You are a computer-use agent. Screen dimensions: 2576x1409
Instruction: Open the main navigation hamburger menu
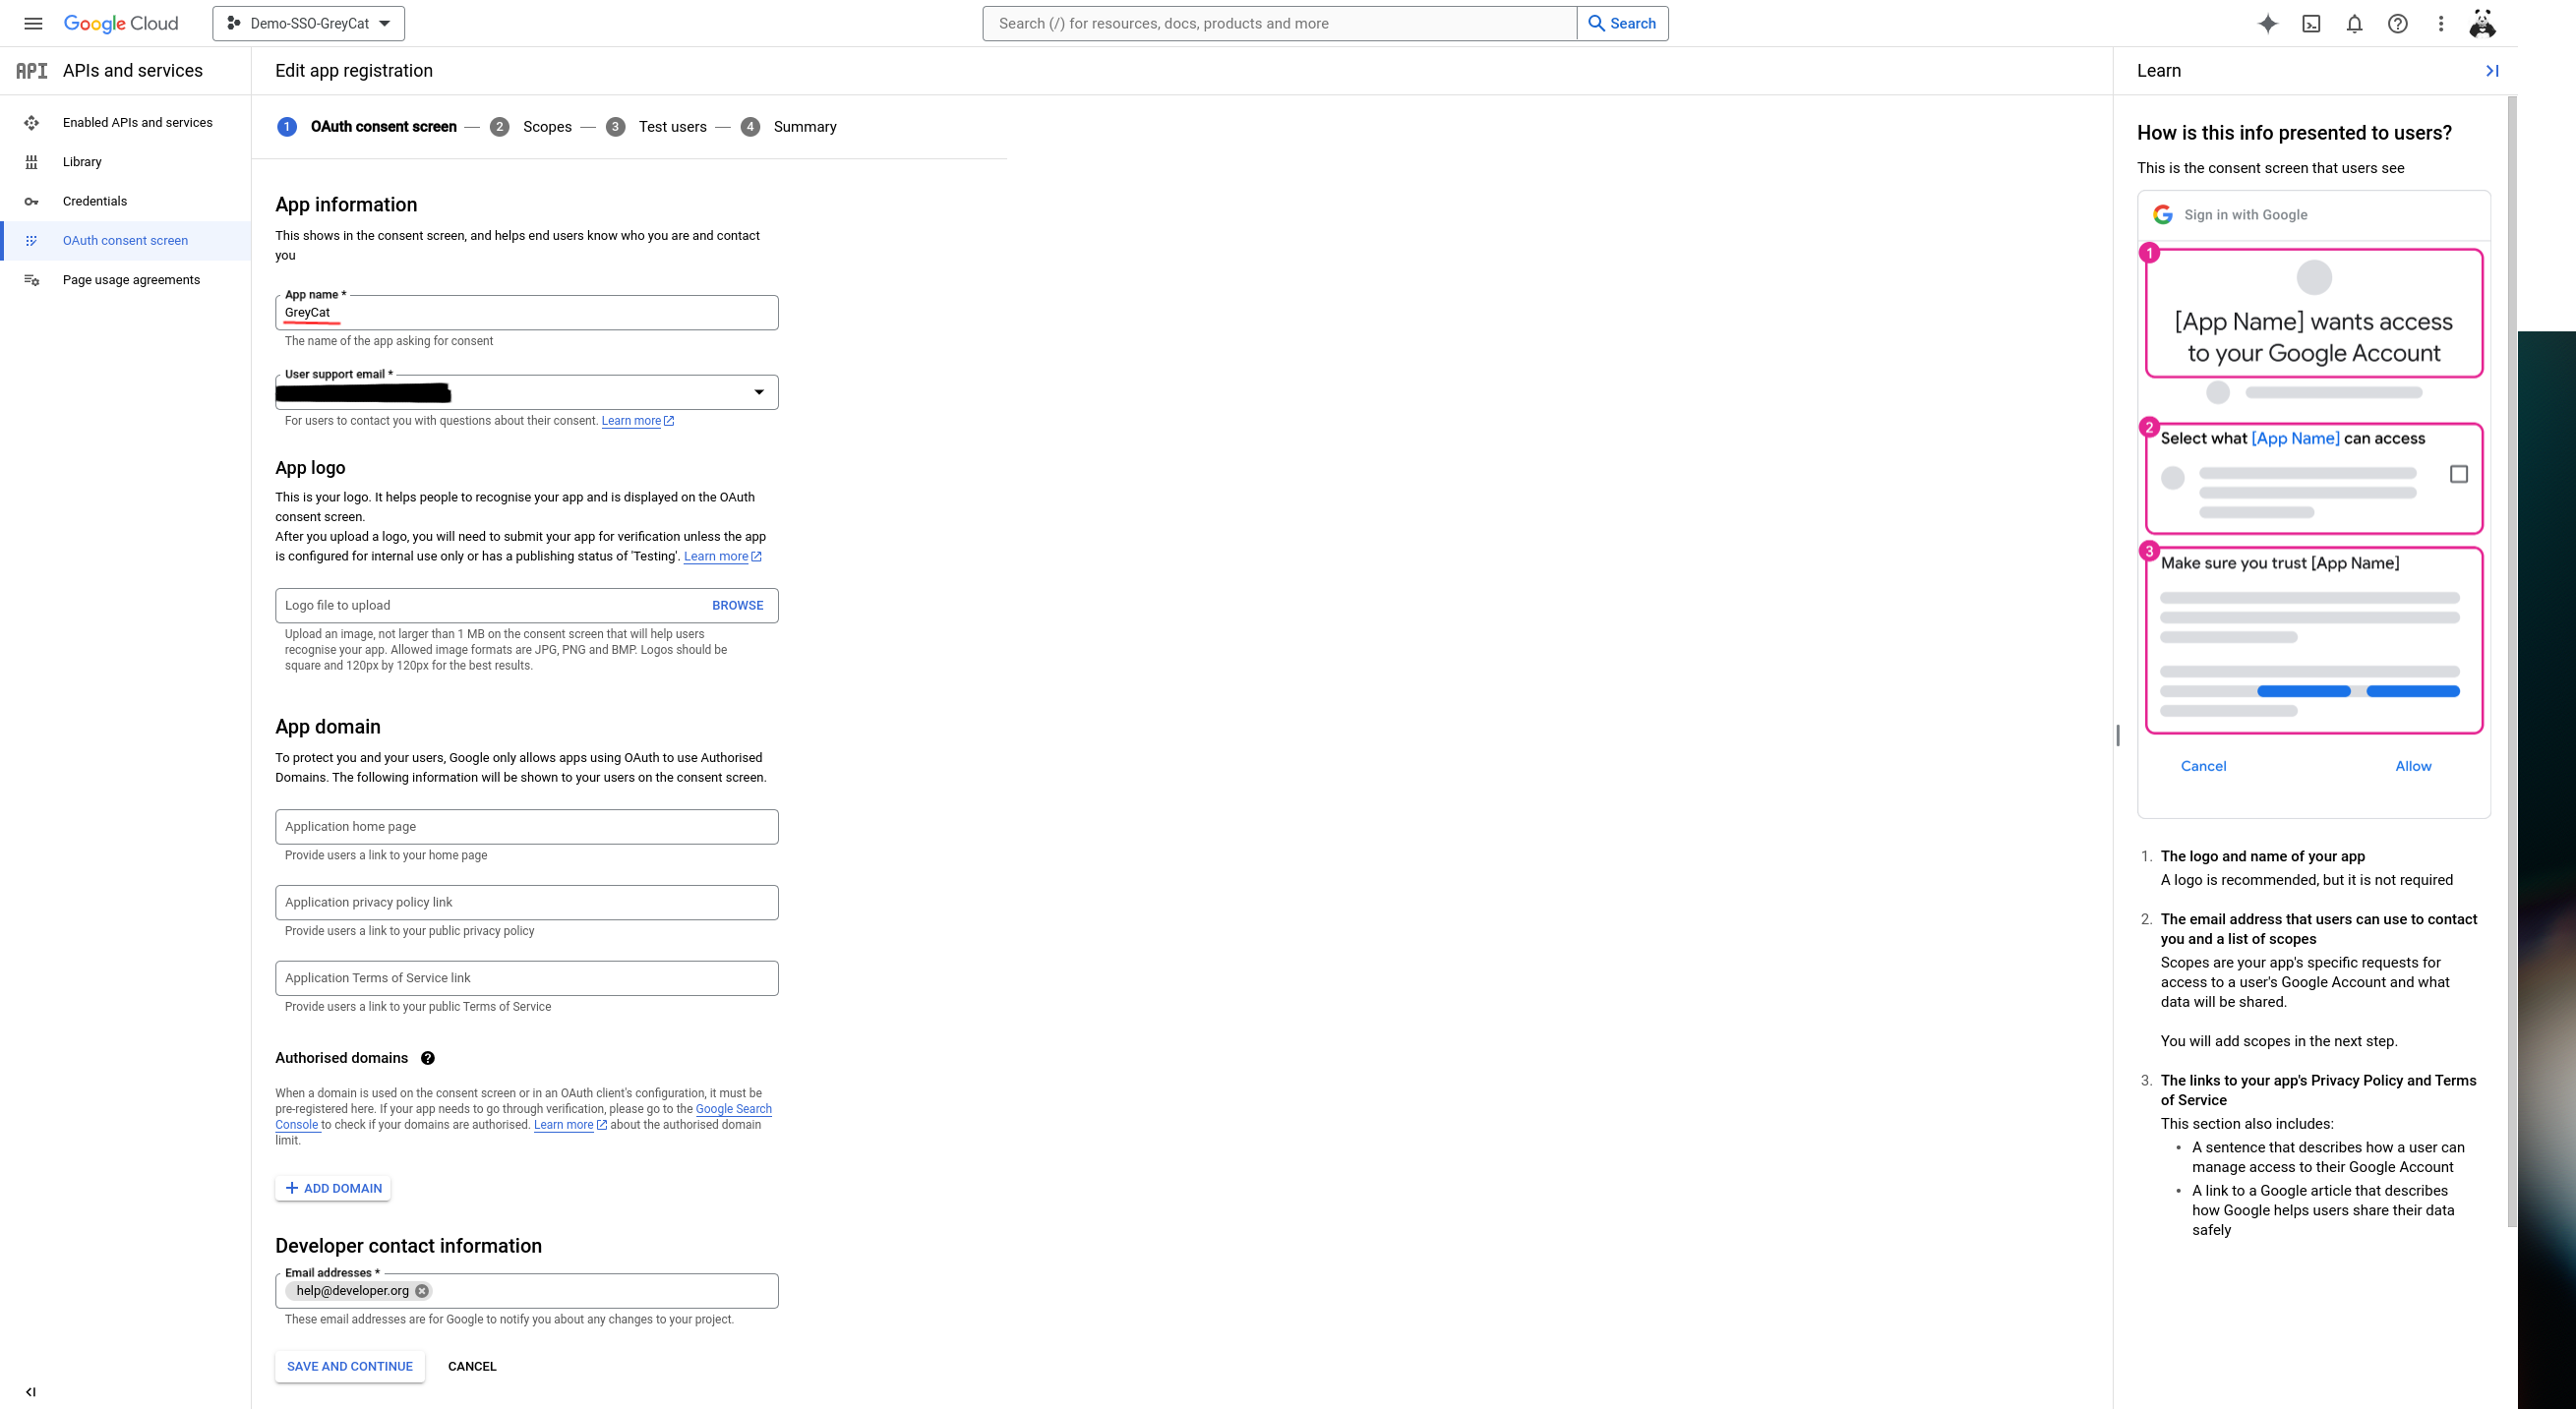[33, 23]
